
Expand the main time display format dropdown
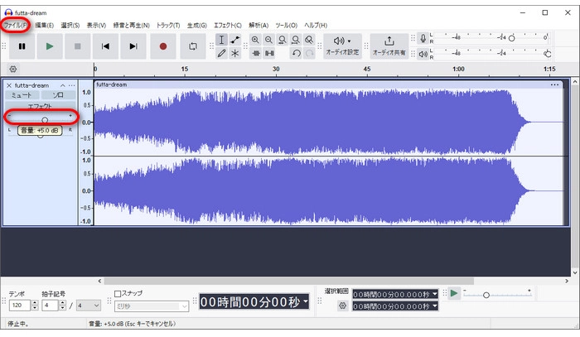(x=305, y=303)
